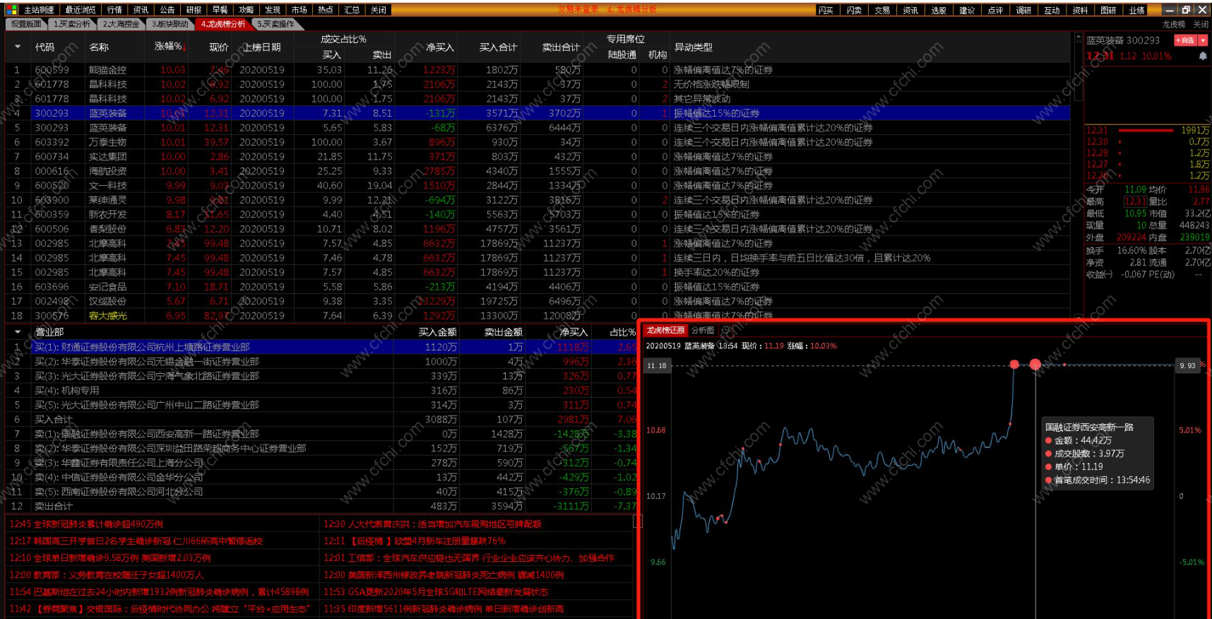The width and height of the screenshot is (1212, 619).
Task: Click the large red trade marker dot on chart
Action: click(x=1035, y=365)
